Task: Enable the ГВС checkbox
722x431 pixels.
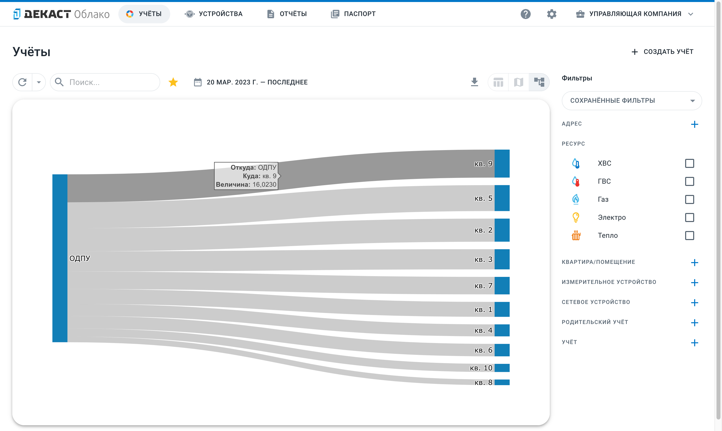Action: [x=689, y=181]
